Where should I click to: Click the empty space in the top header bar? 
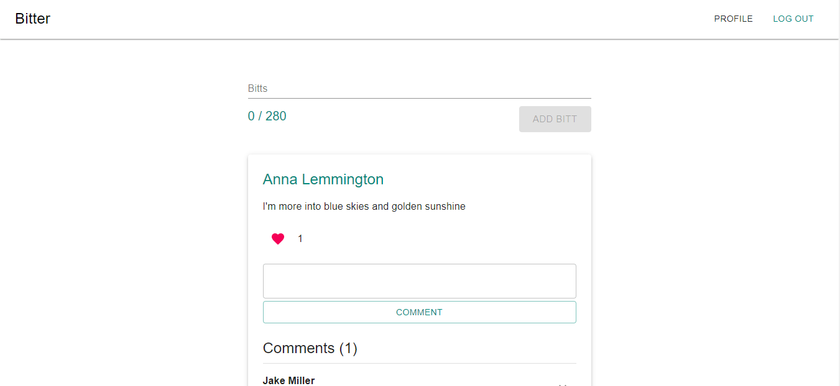[x=373, y=19]
